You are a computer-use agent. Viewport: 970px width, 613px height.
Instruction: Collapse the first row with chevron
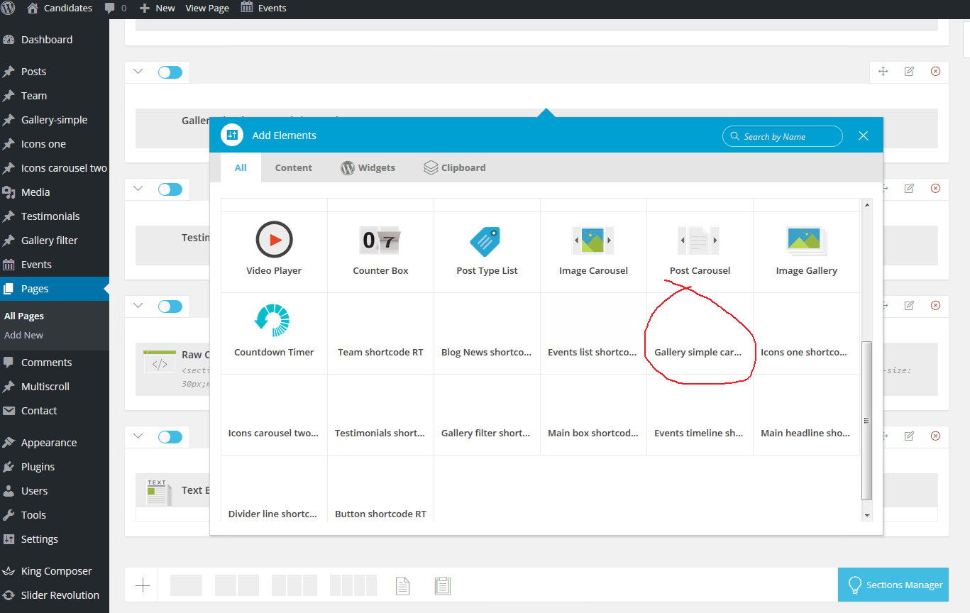pos(138,72)
